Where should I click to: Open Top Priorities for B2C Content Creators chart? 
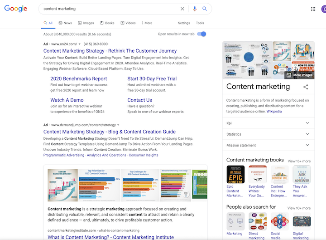[x=99, y=185]
